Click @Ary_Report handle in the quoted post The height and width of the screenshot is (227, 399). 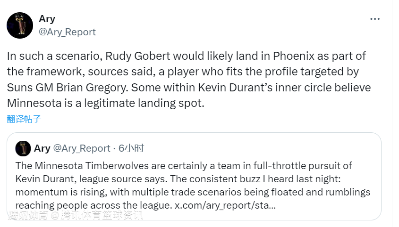pyautogui.click(x=81, y=148)
